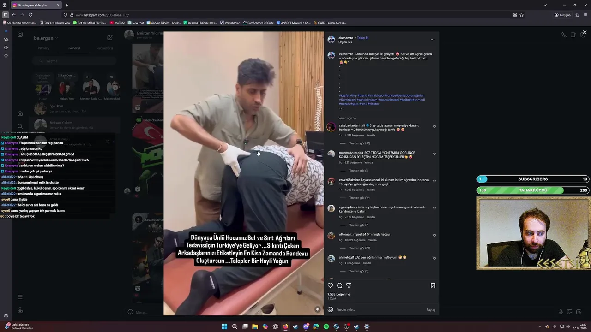Open the list all tabs dropdown

pos(545,5)
